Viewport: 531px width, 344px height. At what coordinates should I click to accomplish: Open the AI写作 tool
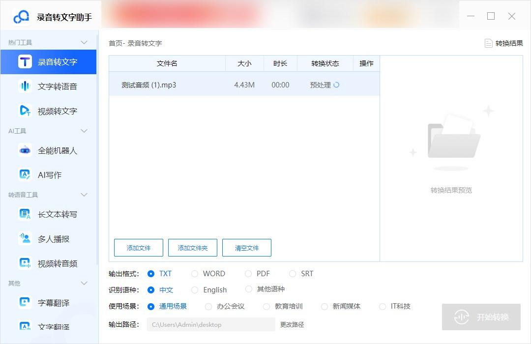(48, 175)
